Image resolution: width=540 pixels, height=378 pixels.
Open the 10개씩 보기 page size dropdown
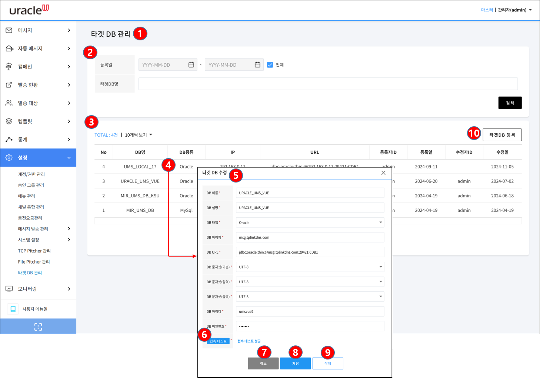click(139, 135)
